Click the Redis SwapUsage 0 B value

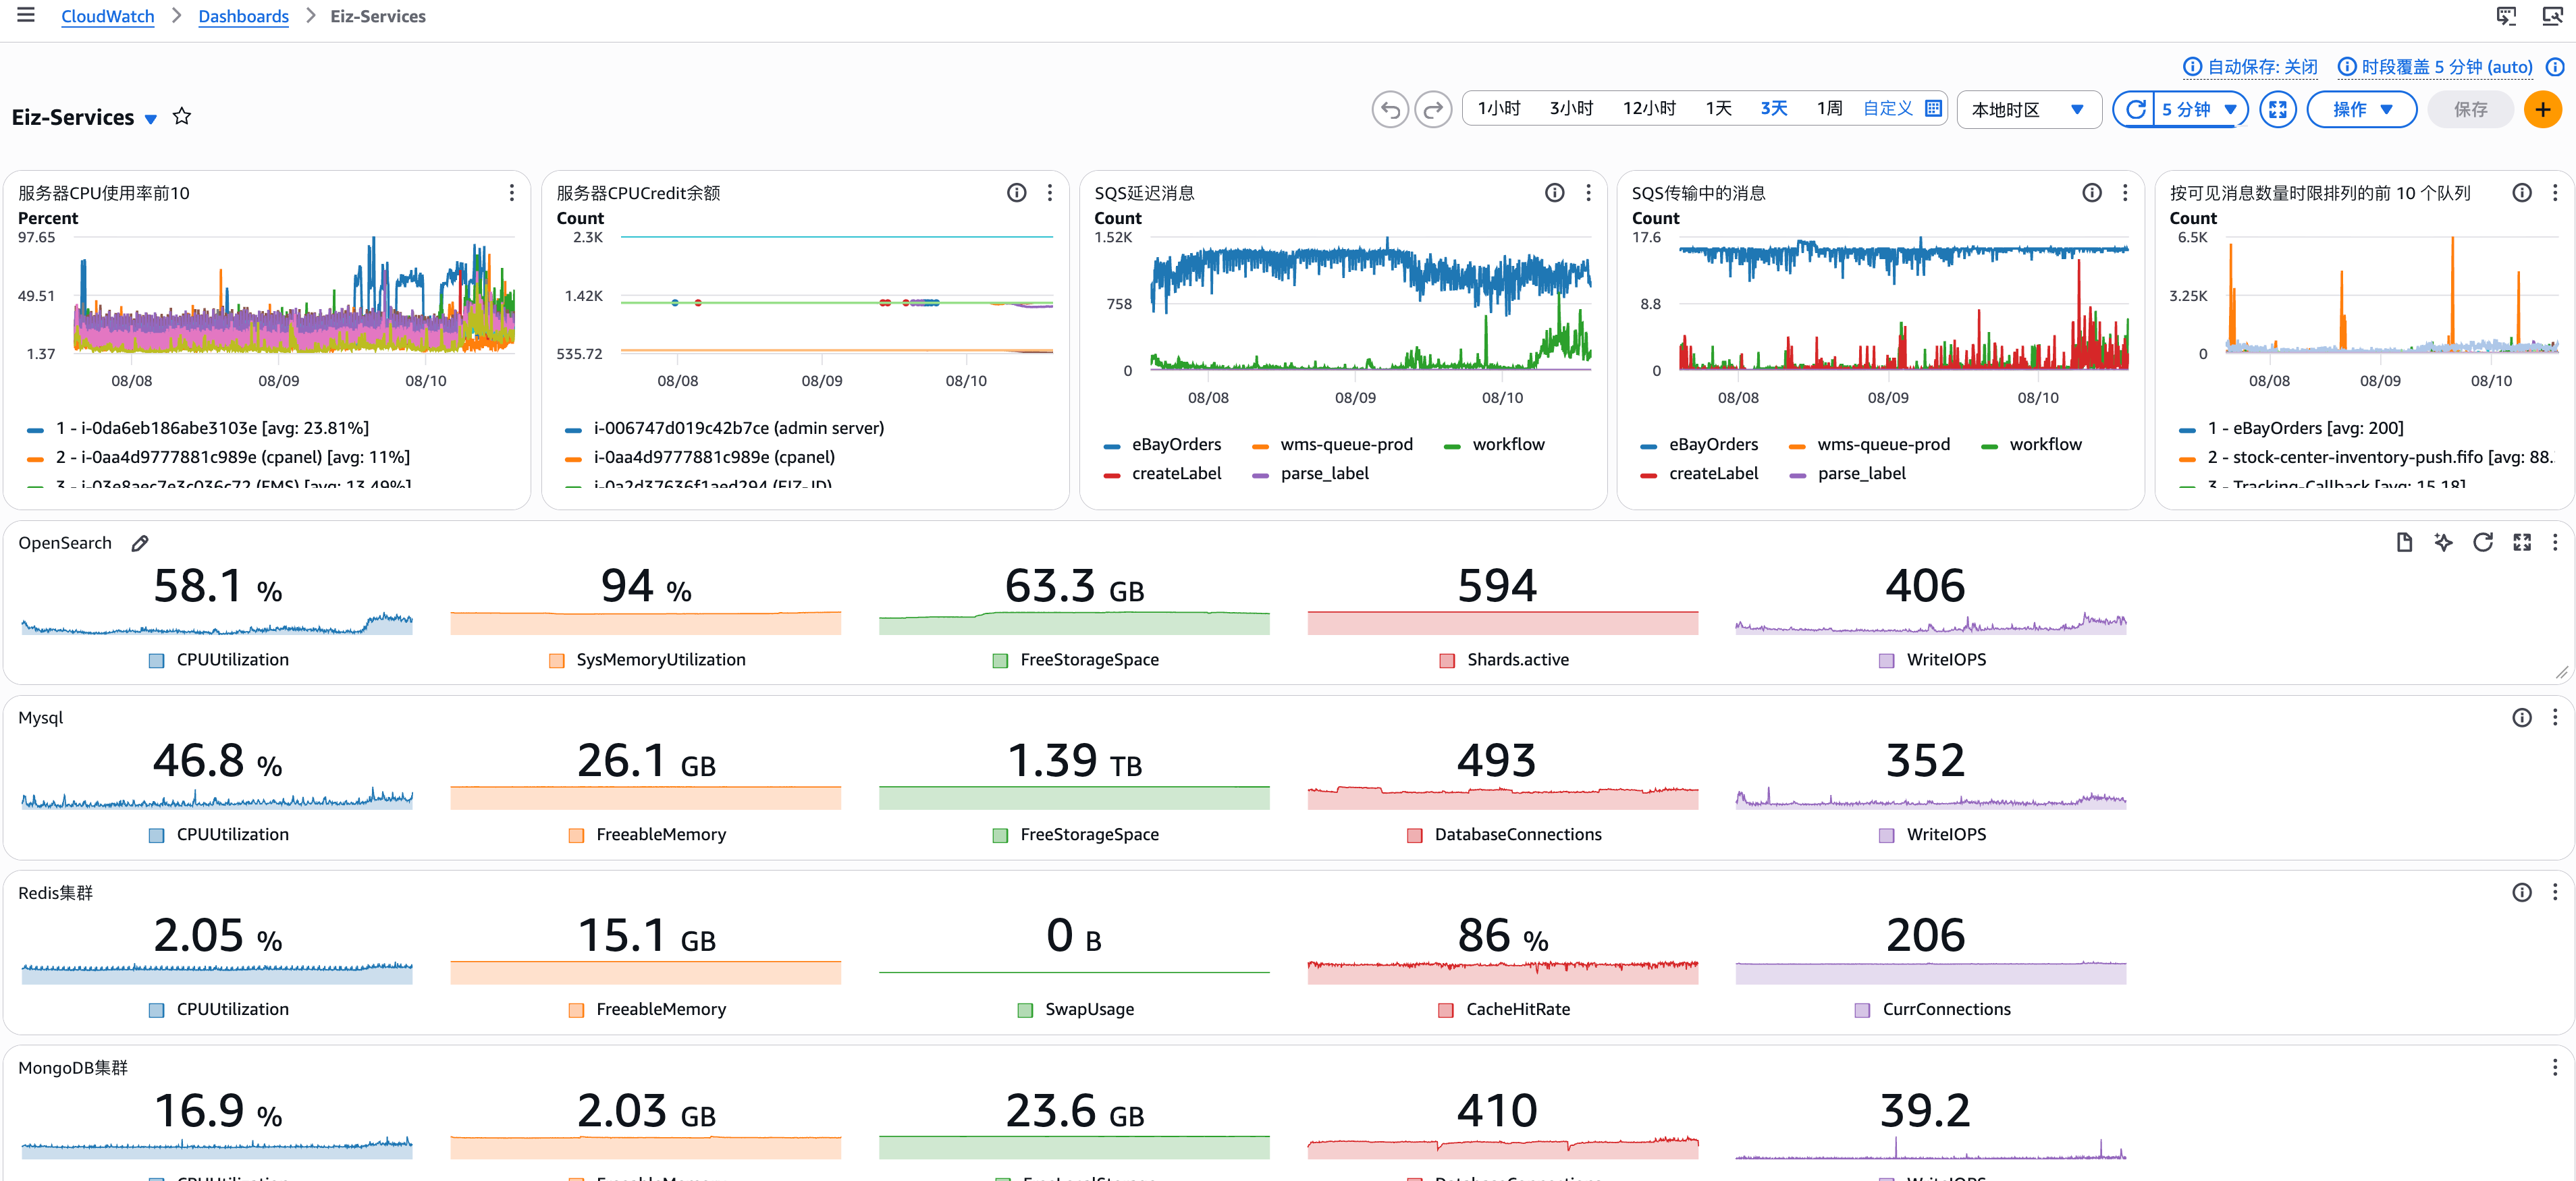(1074, 937)
